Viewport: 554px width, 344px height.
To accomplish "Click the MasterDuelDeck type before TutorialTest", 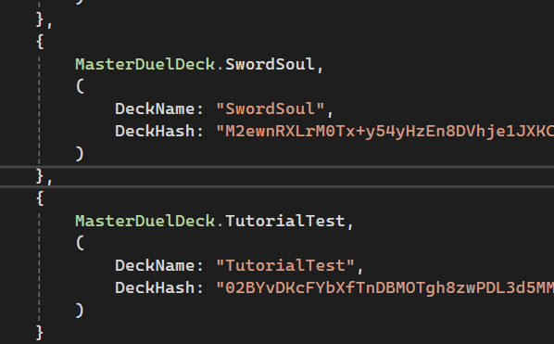I will pos(145,221).
